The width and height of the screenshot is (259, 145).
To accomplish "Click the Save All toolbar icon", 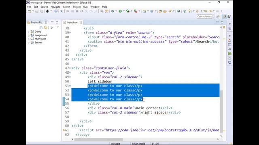I will (x=41, y=11).
